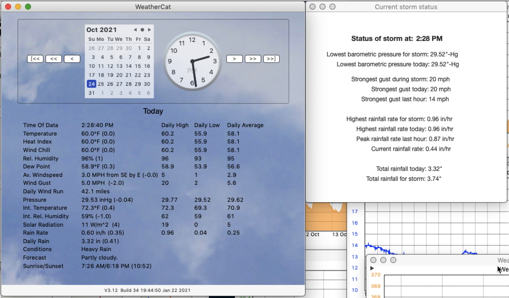This screenshot has width=509, height=298.
Task: Click Solar Radiation value 11 W/m^2 (4)
Action: 100,225
